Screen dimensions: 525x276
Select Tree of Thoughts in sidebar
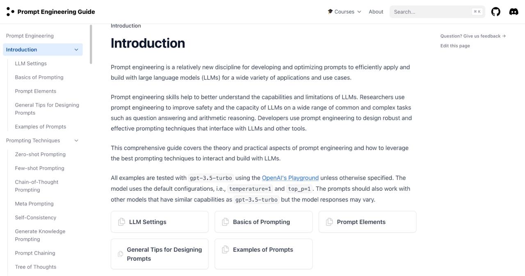point(36,267)
